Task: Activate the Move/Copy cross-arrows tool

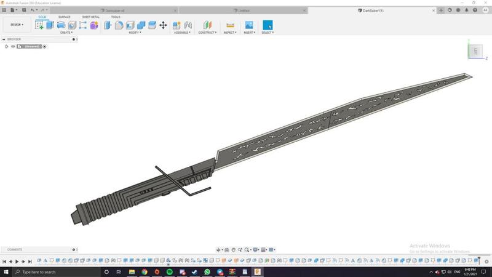Action: coord(163,25)
